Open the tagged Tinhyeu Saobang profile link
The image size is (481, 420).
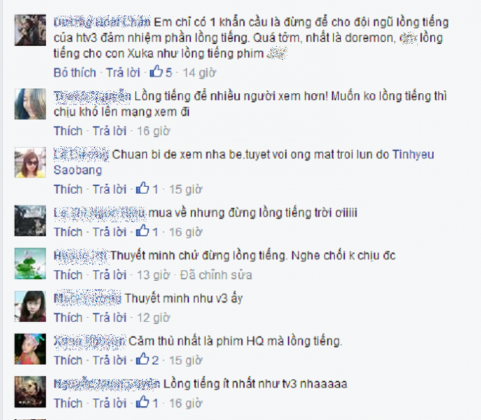tap(244, 162)
